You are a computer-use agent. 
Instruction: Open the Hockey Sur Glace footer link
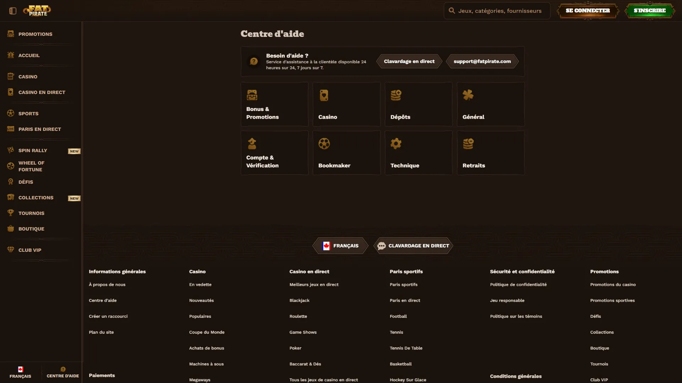click(408, 380)
